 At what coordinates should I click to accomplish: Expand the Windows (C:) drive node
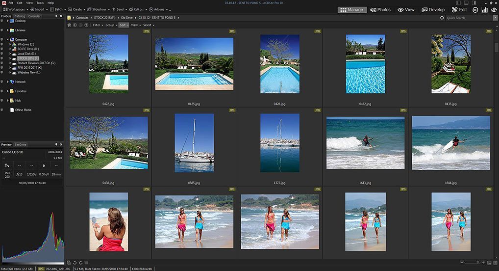click(x=10, y=44)
